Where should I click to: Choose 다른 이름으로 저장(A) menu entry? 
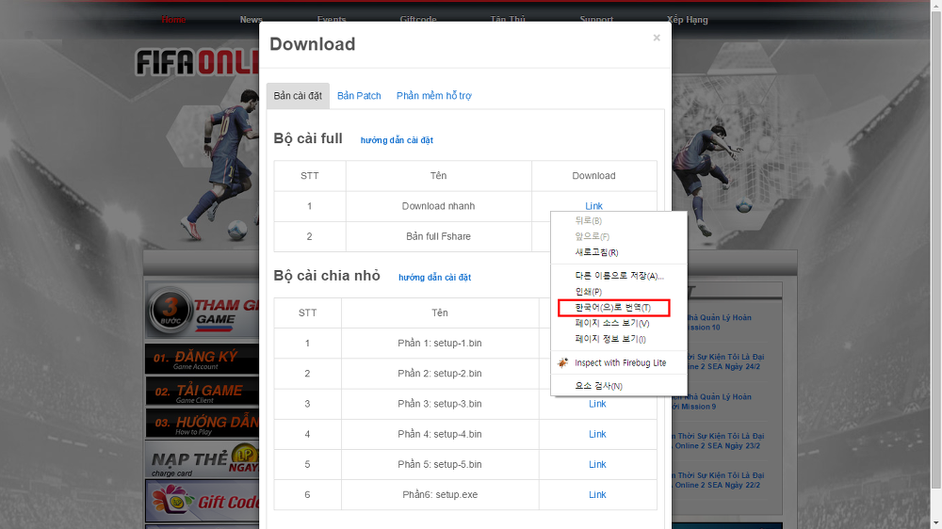click(x=619, y=276)
